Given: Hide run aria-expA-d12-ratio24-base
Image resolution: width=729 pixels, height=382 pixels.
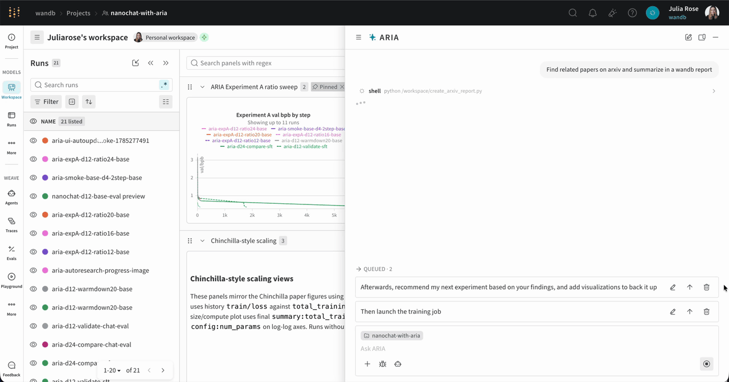Looking at the screenshot, I should (34, 159).
